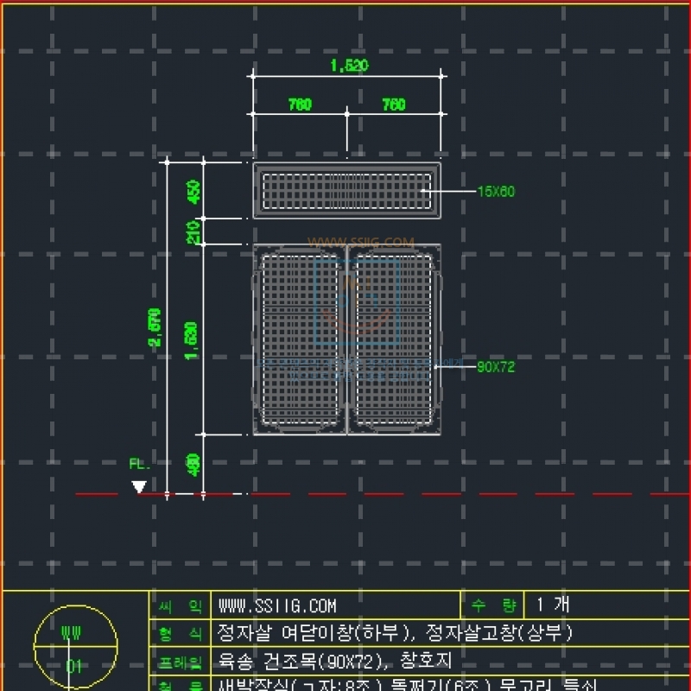Select the right 760 dimension text

(393, 105)
